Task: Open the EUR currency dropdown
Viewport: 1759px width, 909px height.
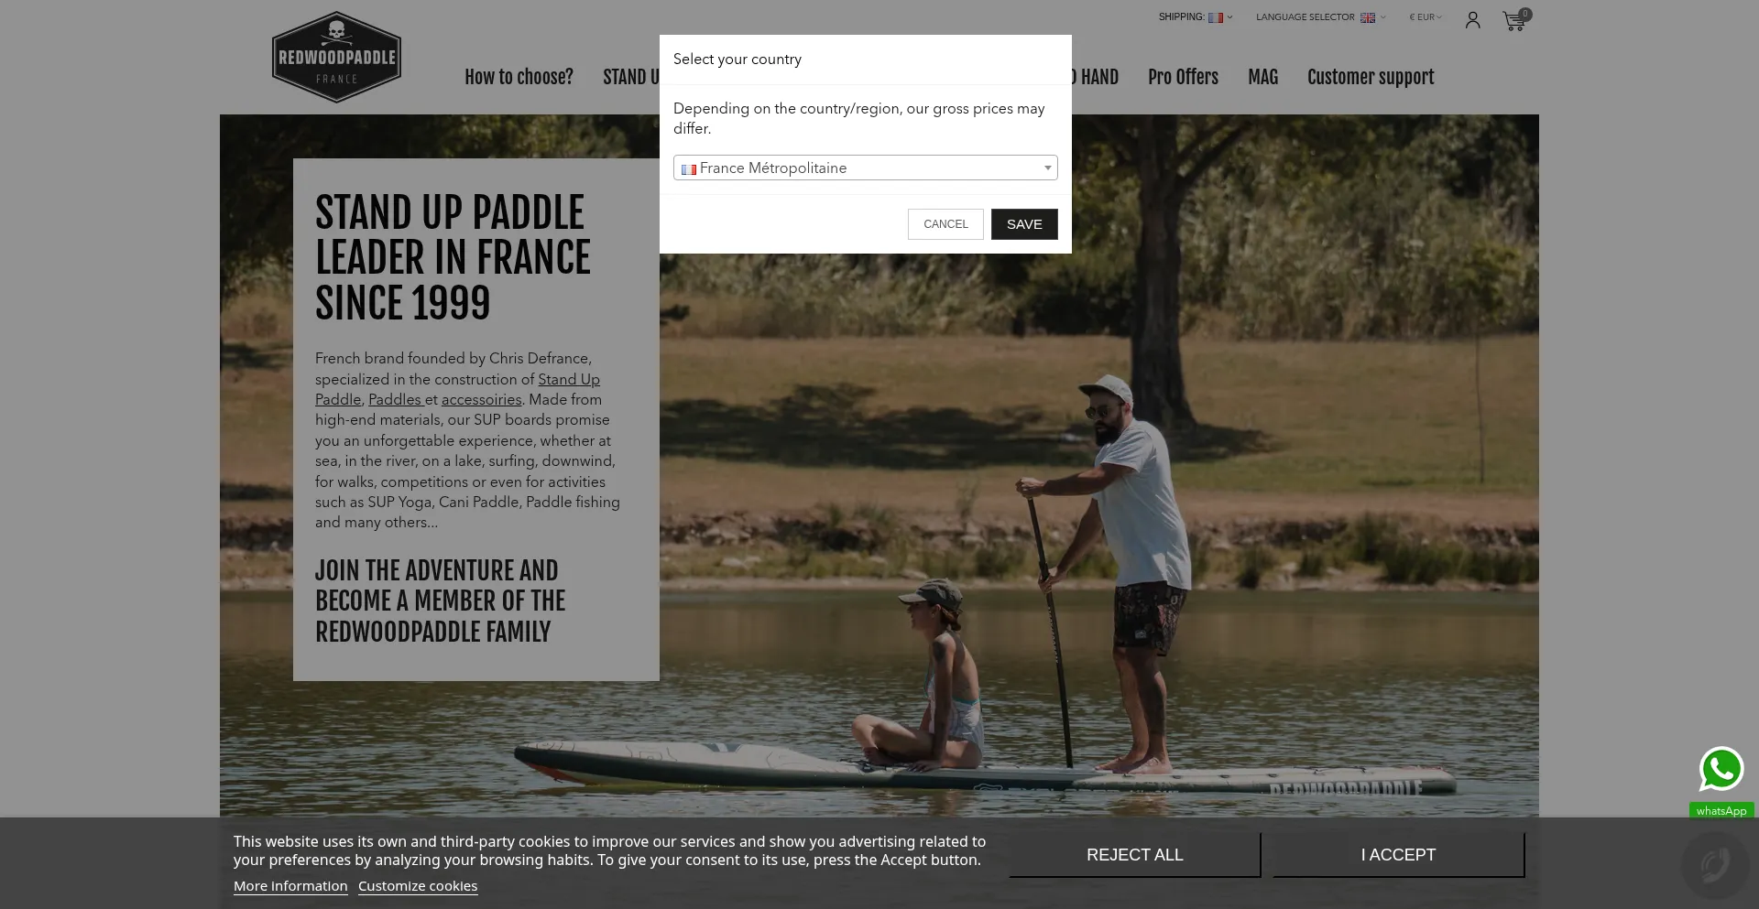Action: point(1426,17)
